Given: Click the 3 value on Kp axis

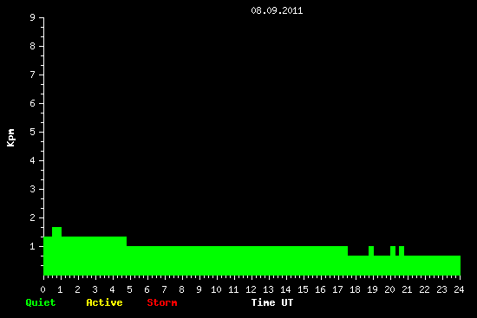Looking at the screenshot, I should click(x=33, y=189).
